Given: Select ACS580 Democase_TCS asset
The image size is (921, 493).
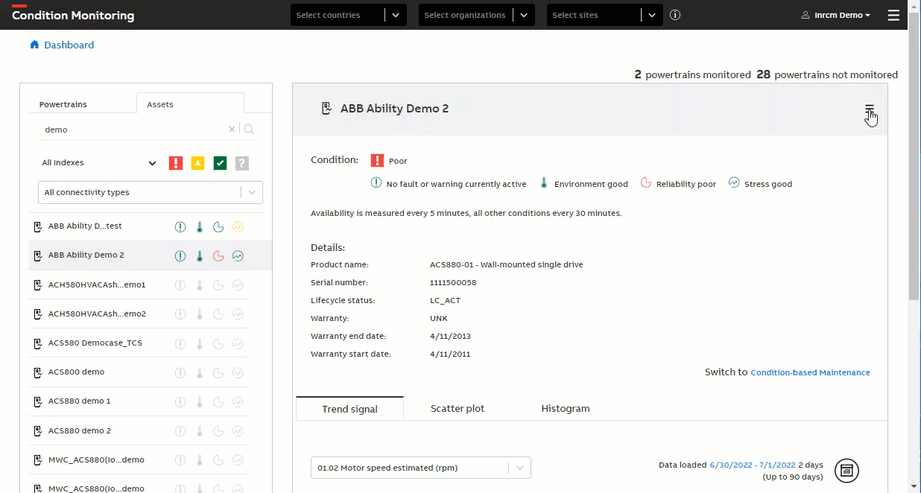Looking at the screenshot, I should 95,343.
